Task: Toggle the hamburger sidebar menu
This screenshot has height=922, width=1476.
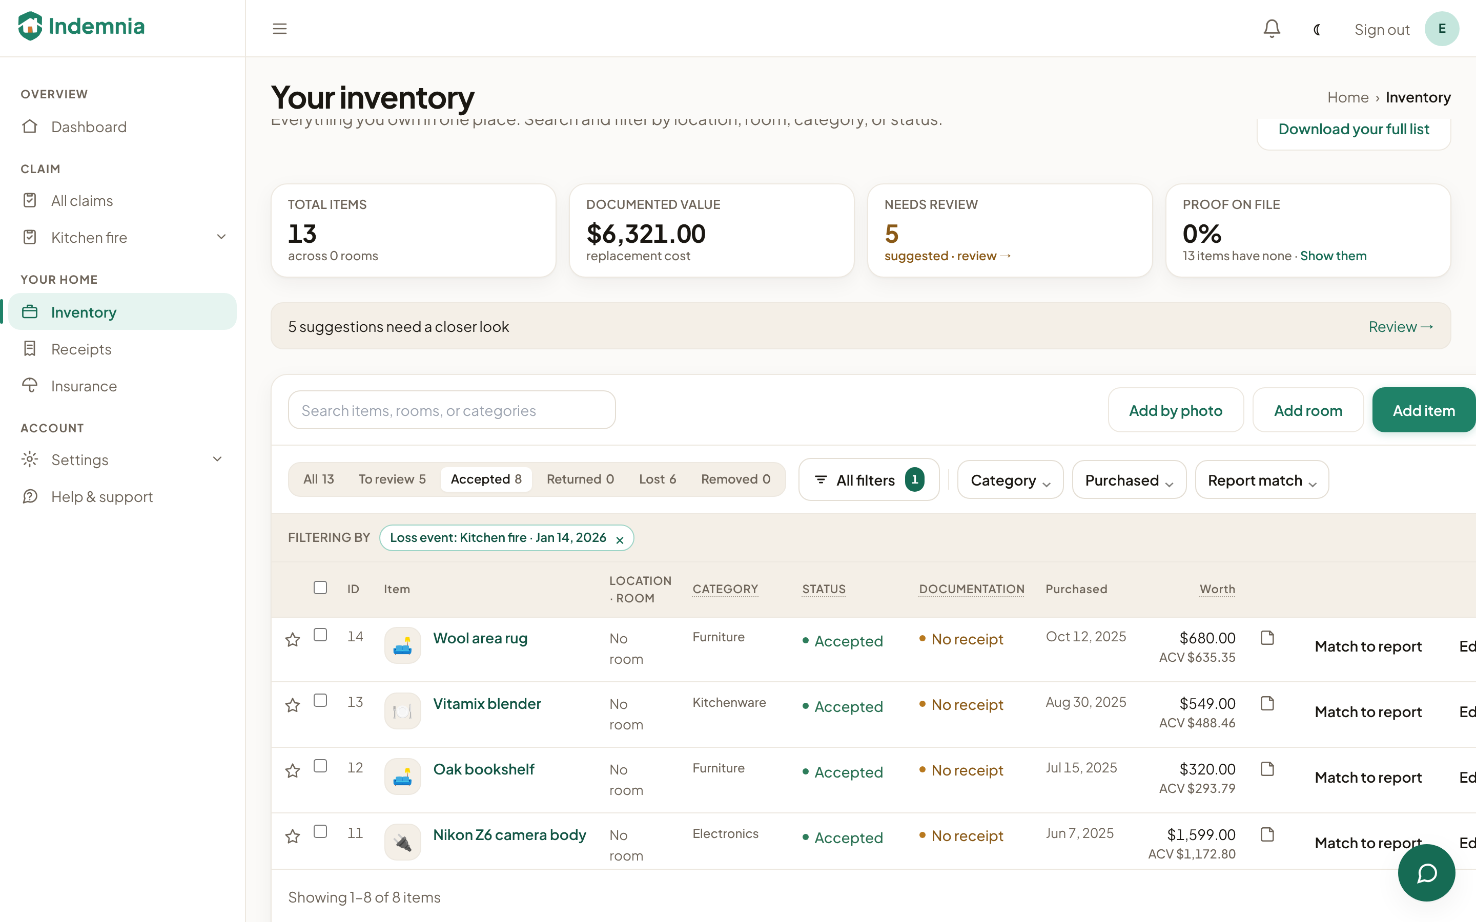Action: [x=279, y=29]
